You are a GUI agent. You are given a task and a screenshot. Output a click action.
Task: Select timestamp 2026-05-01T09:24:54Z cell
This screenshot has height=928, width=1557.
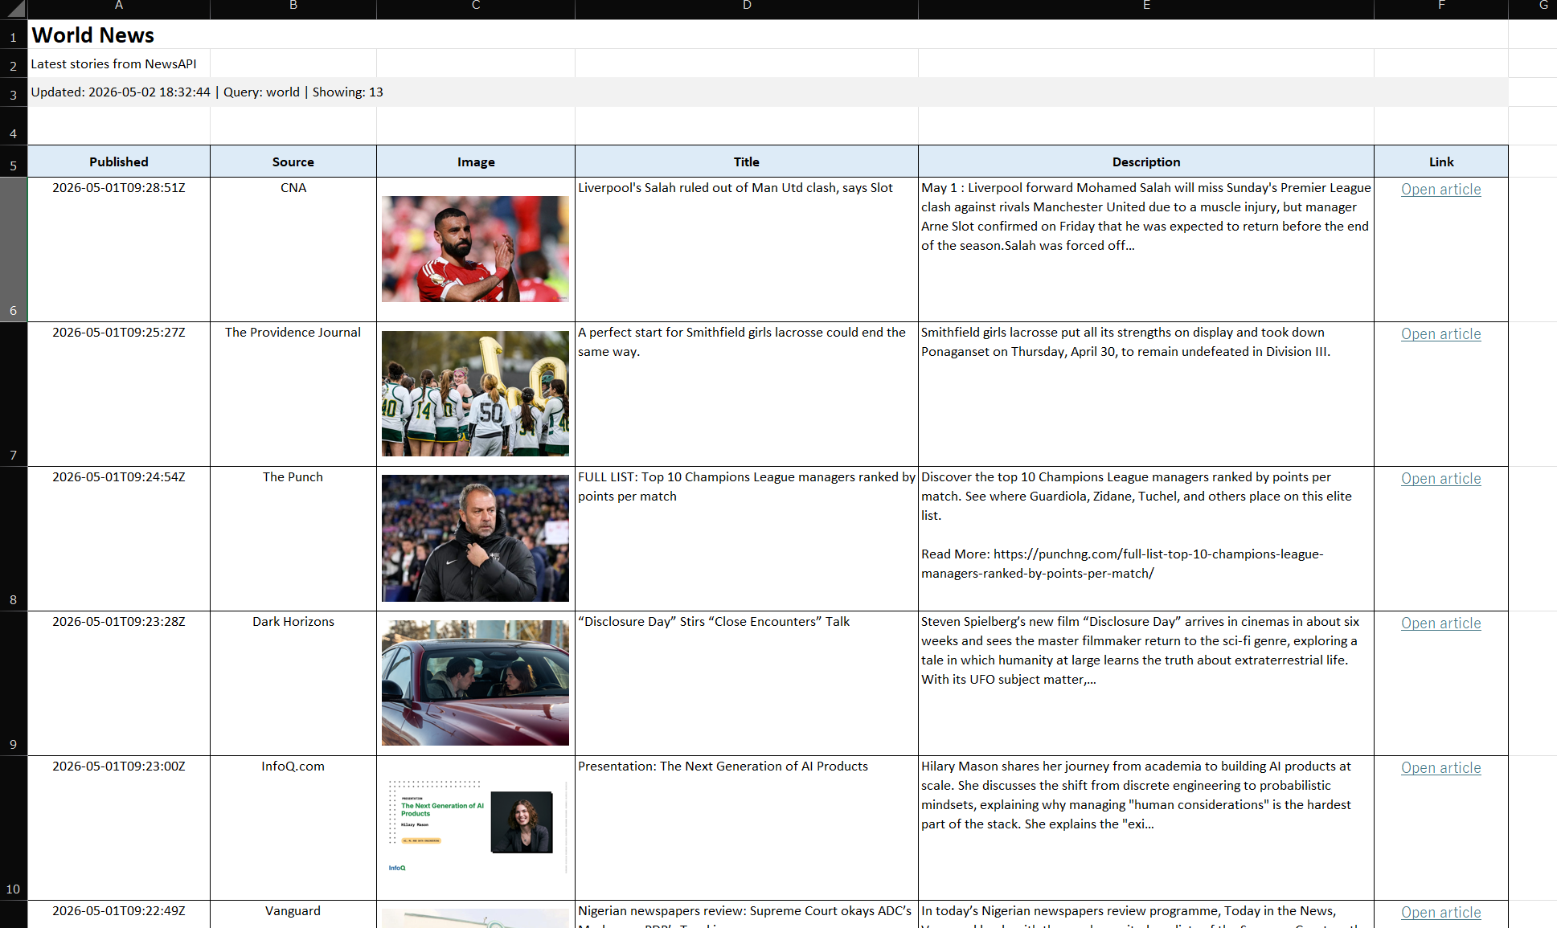[119, 539]
